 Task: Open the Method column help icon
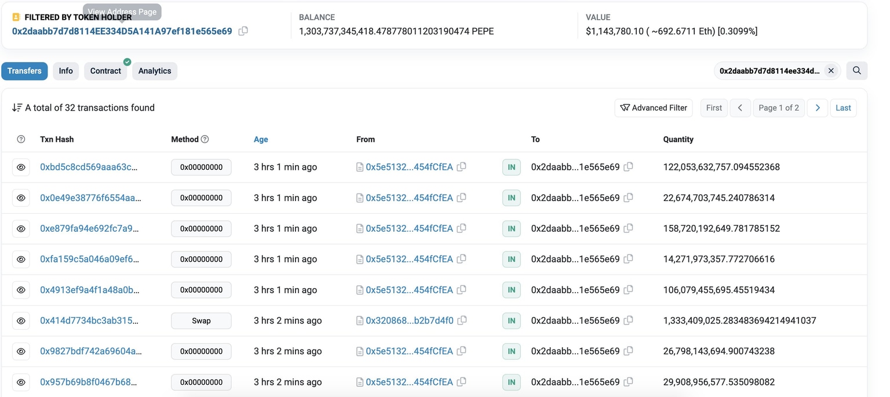click(x=206, y=139)
